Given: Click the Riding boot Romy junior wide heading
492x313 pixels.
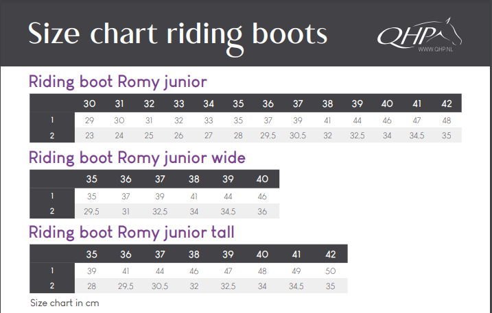Looking at the screenshot, I should (137, 158).
